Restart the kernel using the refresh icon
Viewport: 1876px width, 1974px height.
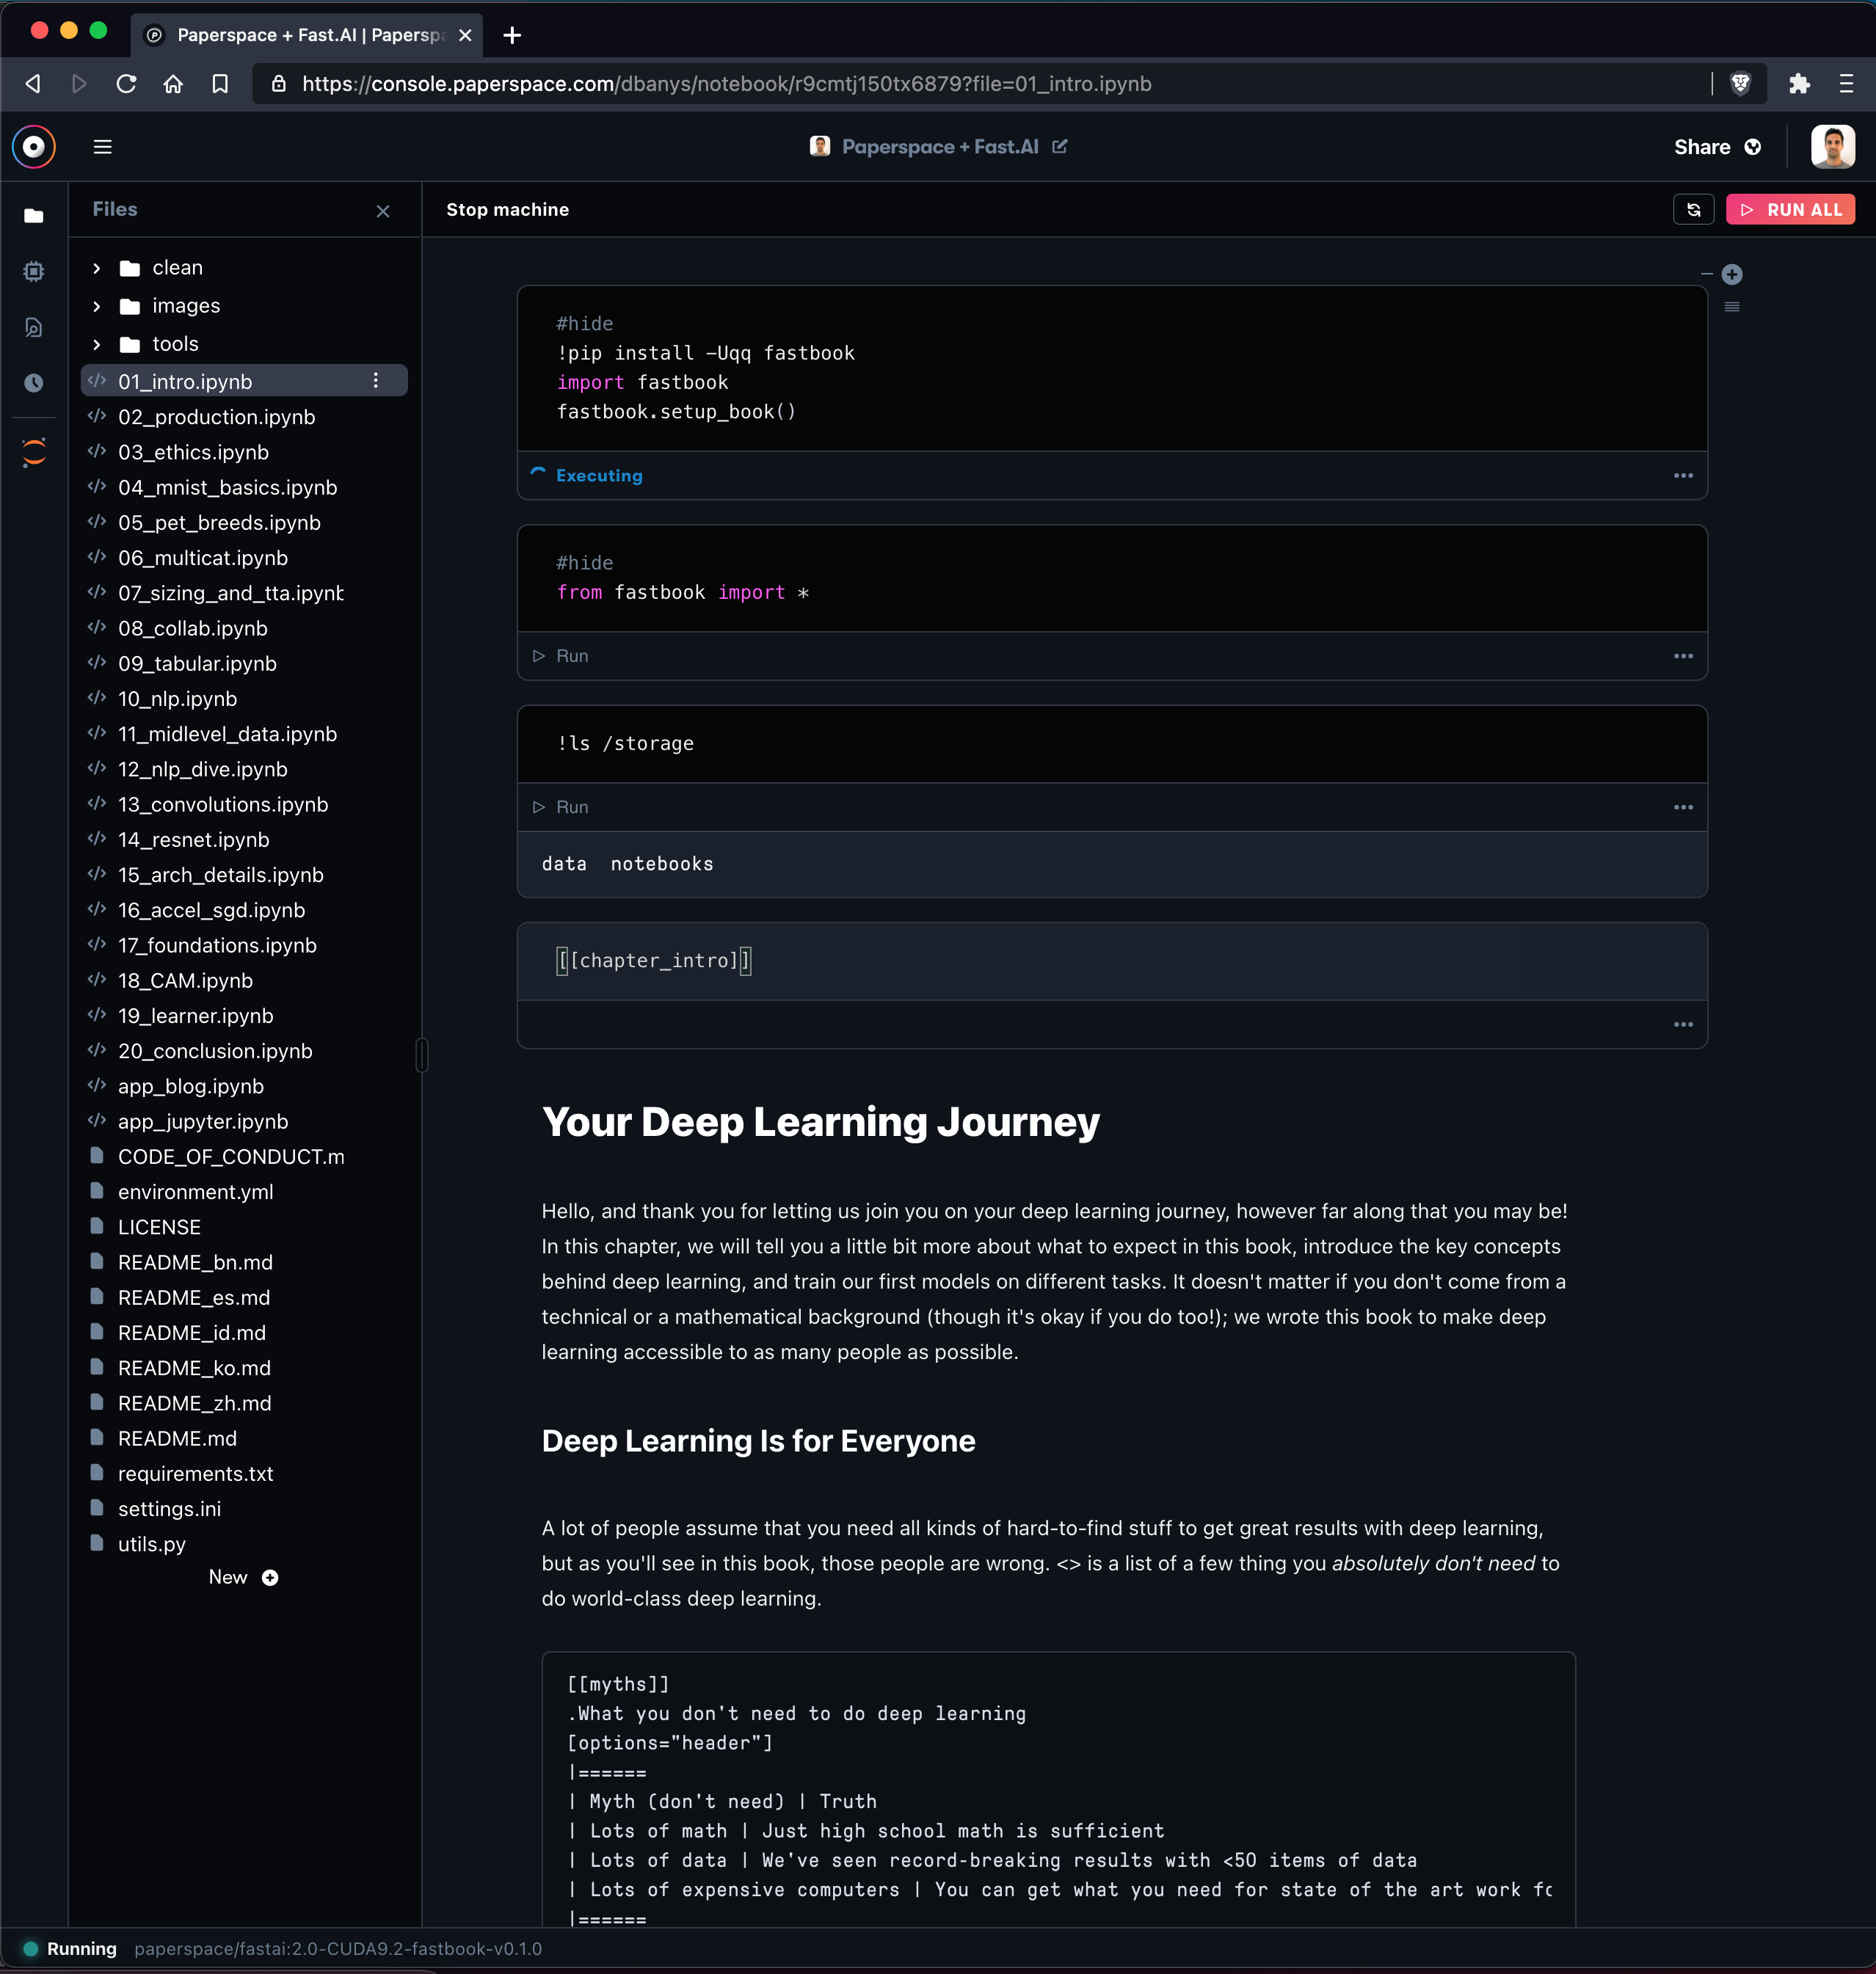(1693, 209)
